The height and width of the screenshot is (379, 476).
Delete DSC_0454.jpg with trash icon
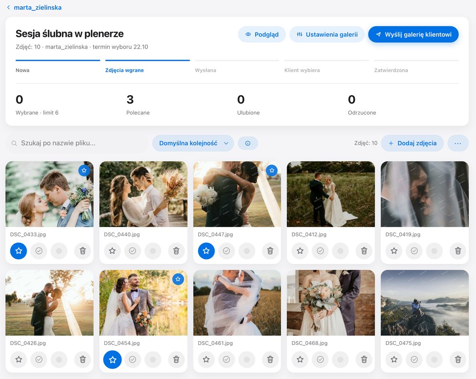176,359
